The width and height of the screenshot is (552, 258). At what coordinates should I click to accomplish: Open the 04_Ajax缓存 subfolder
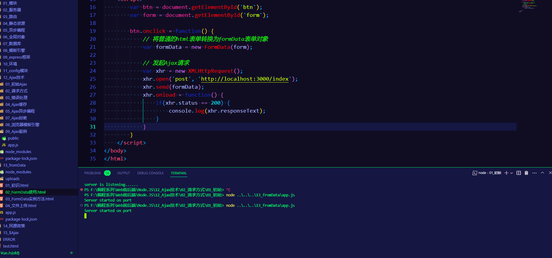coord(16,104)
